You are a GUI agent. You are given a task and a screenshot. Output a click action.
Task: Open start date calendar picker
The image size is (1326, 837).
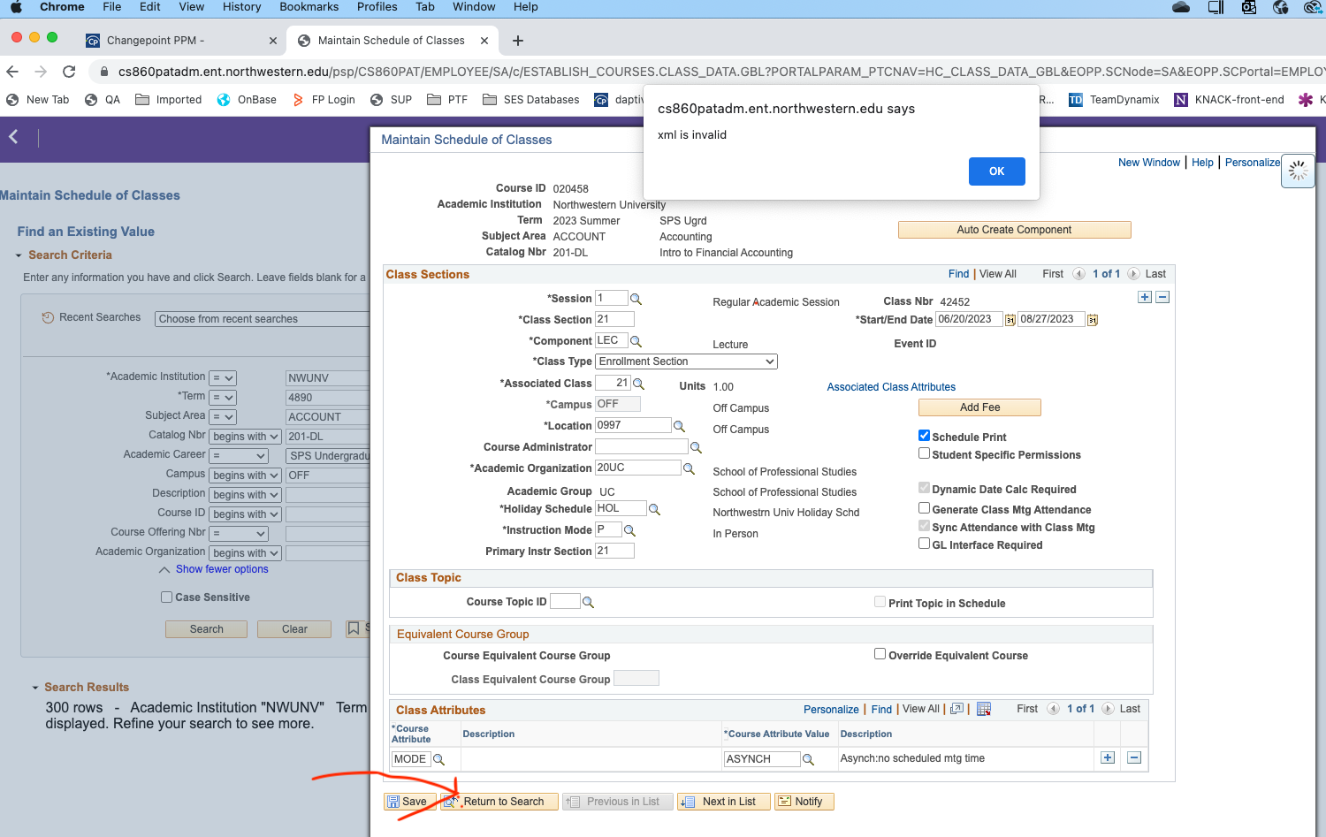coord(1010,320)
